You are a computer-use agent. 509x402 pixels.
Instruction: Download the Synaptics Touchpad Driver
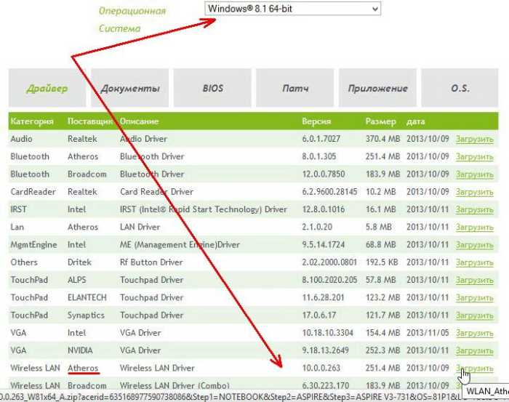coord(474,315)
